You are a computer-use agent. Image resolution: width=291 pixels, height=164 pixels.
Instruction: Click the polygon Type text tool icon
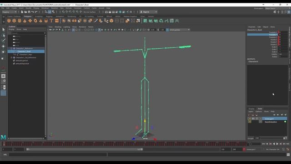(51, 21)
